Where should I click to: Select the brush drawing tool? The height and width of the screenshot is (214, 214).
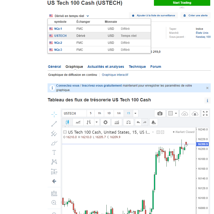pyautogui.click(x=54, y=143)
